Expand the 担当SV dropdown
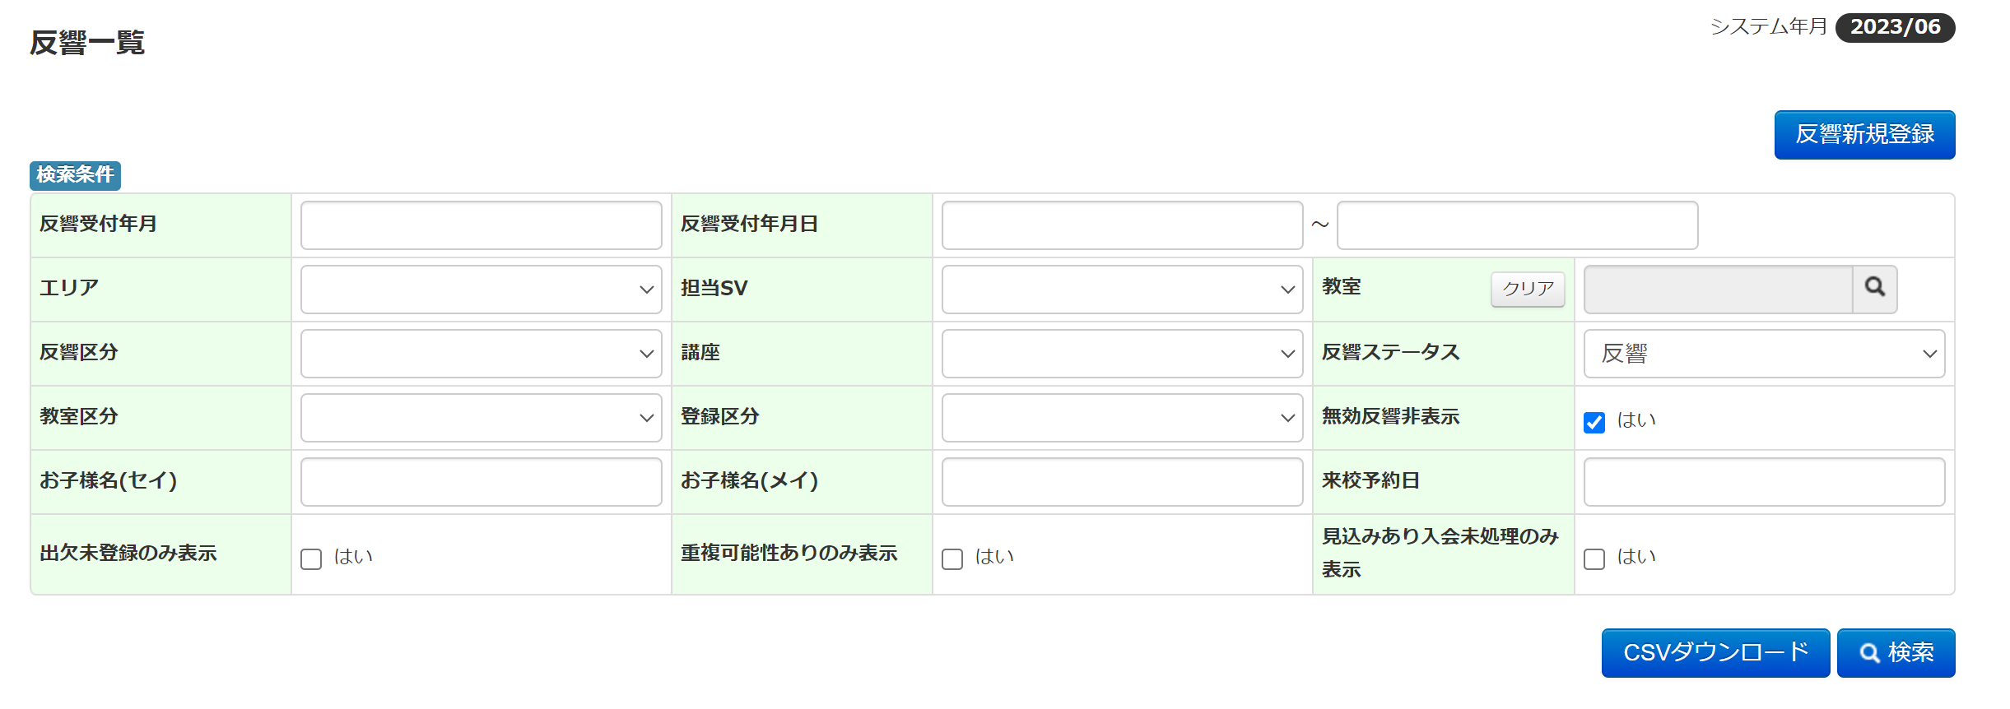This screenshot has height=709, width=2010. 1121,289
